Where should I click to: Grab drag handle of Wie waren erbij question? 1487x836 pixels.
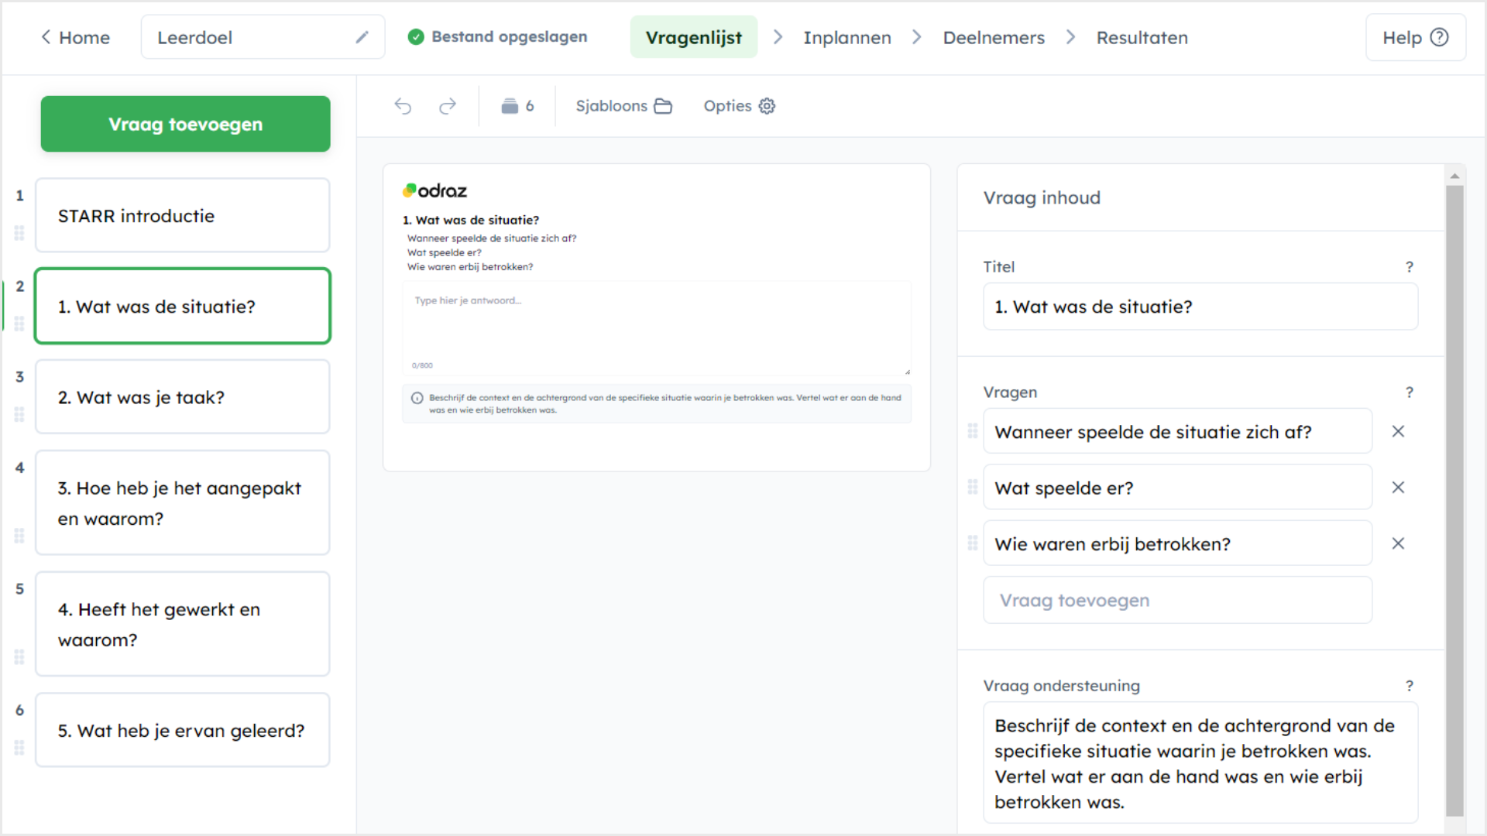(973, 543)
